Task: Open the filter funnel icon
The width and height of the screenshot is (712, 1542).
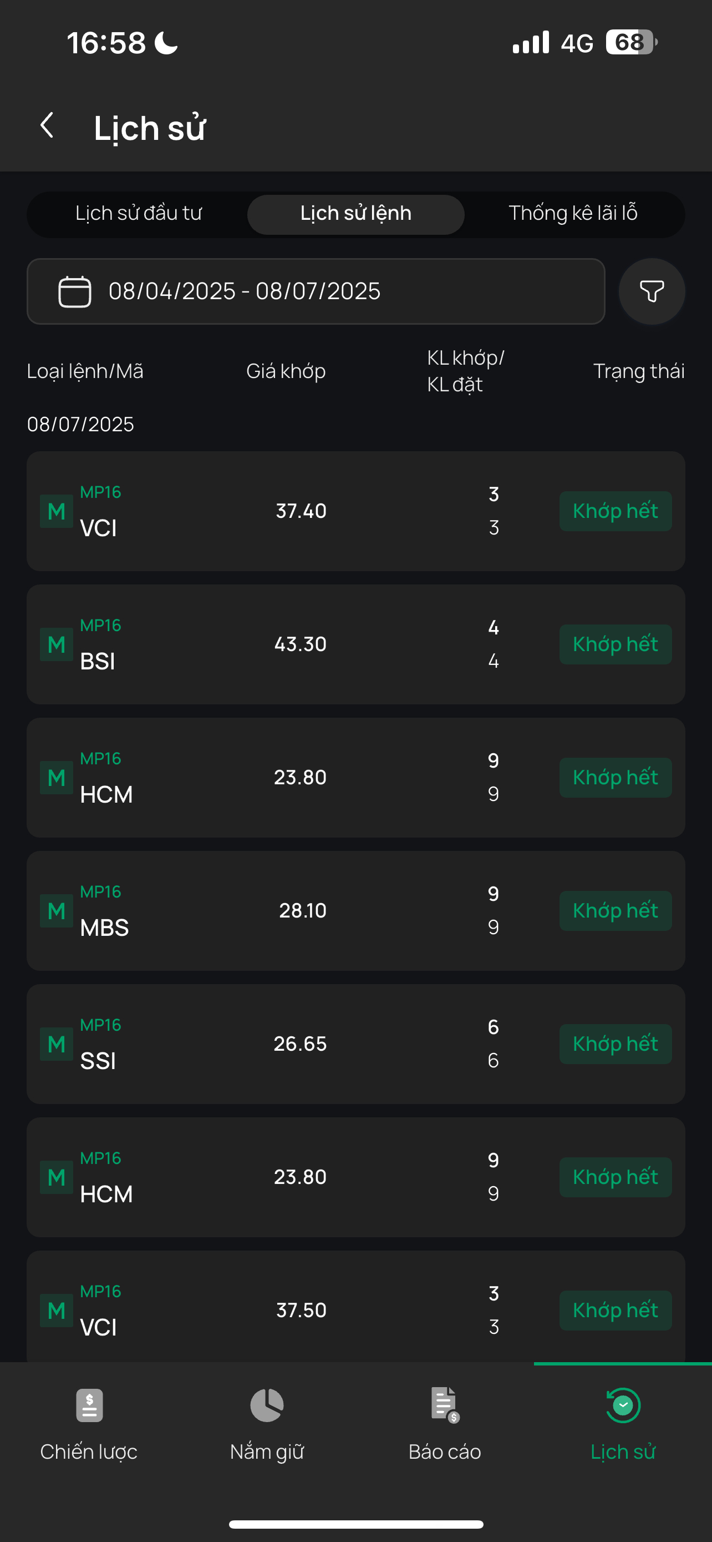Action: (651, 291)
